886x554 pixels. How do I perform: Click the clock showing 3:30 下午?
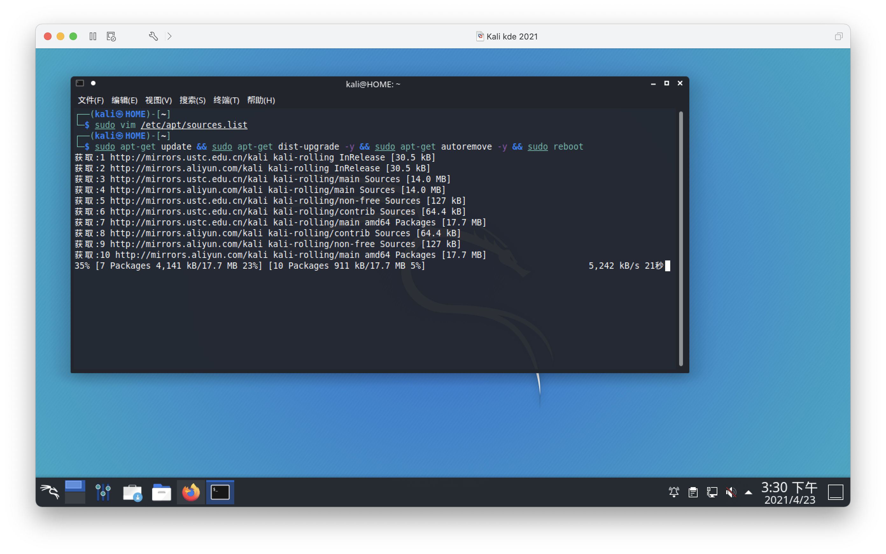789,487
